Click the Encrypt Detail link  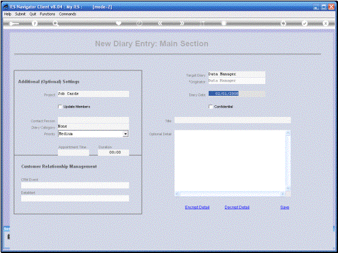tap(197, 208)
